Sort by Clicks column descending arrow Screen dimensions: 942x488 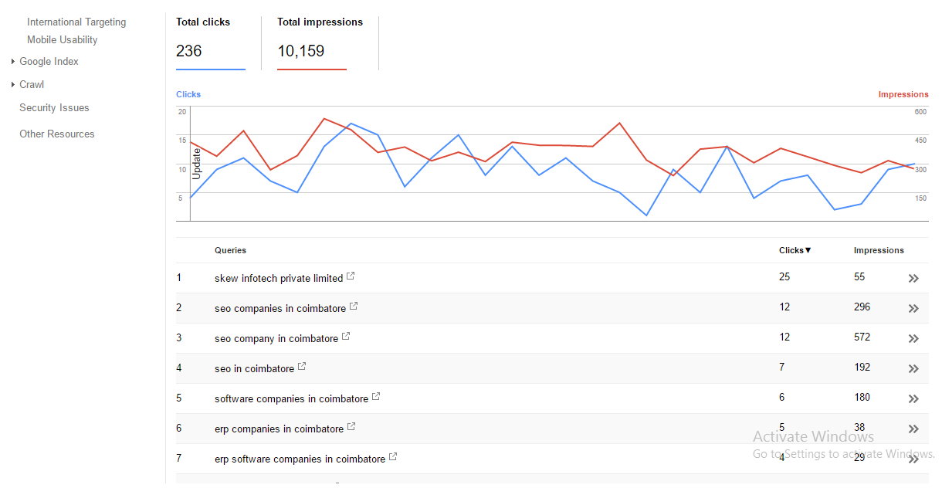coord(808,250)
